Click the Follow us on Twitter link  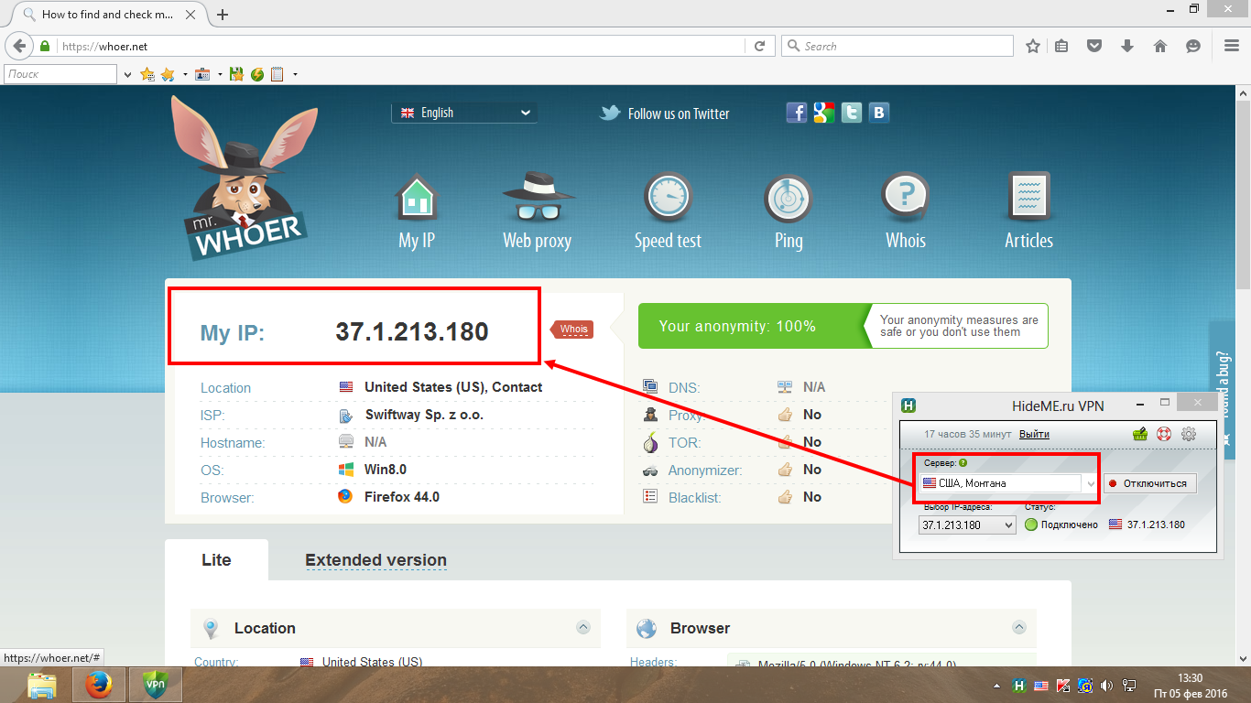(664, 114)
